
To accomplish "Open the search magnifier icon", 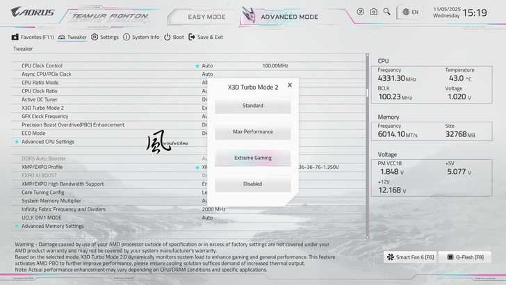I will click(x=386, y=12).
